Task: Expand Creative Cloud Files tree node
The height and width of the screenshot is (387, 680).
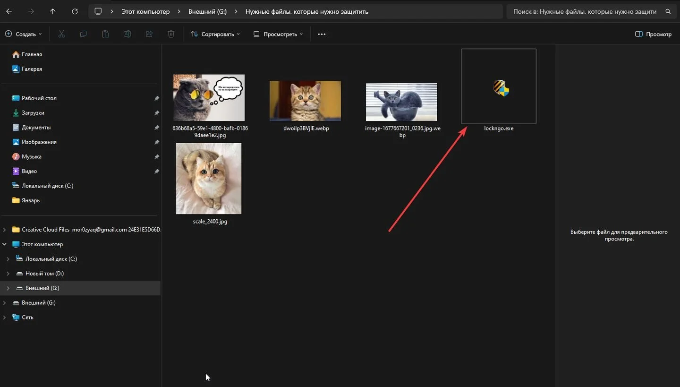Action: [5, 230]
